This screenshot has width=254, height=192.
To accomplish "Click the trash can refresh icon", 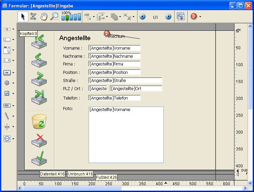I will tap(39, 121).
